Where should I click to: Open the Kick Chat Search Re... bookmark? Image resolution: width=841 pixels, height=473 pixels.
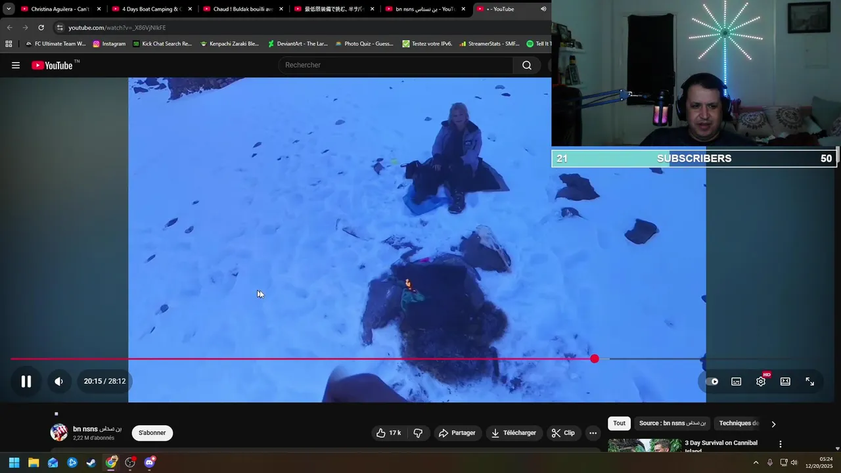click(x=162, y=44)
